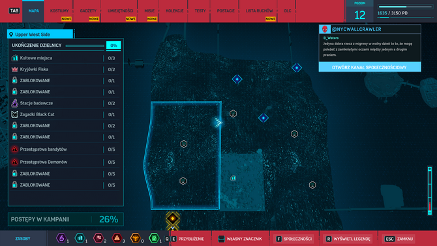The height and width of the screenshot is (246, 437).
Task: Click the Zagadki Black Cat cat icon
Action: click(x=15, y=114)
